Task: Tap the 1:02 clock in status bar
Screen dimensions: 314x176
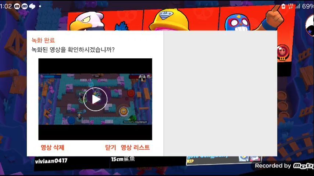Action: [6, 6]
